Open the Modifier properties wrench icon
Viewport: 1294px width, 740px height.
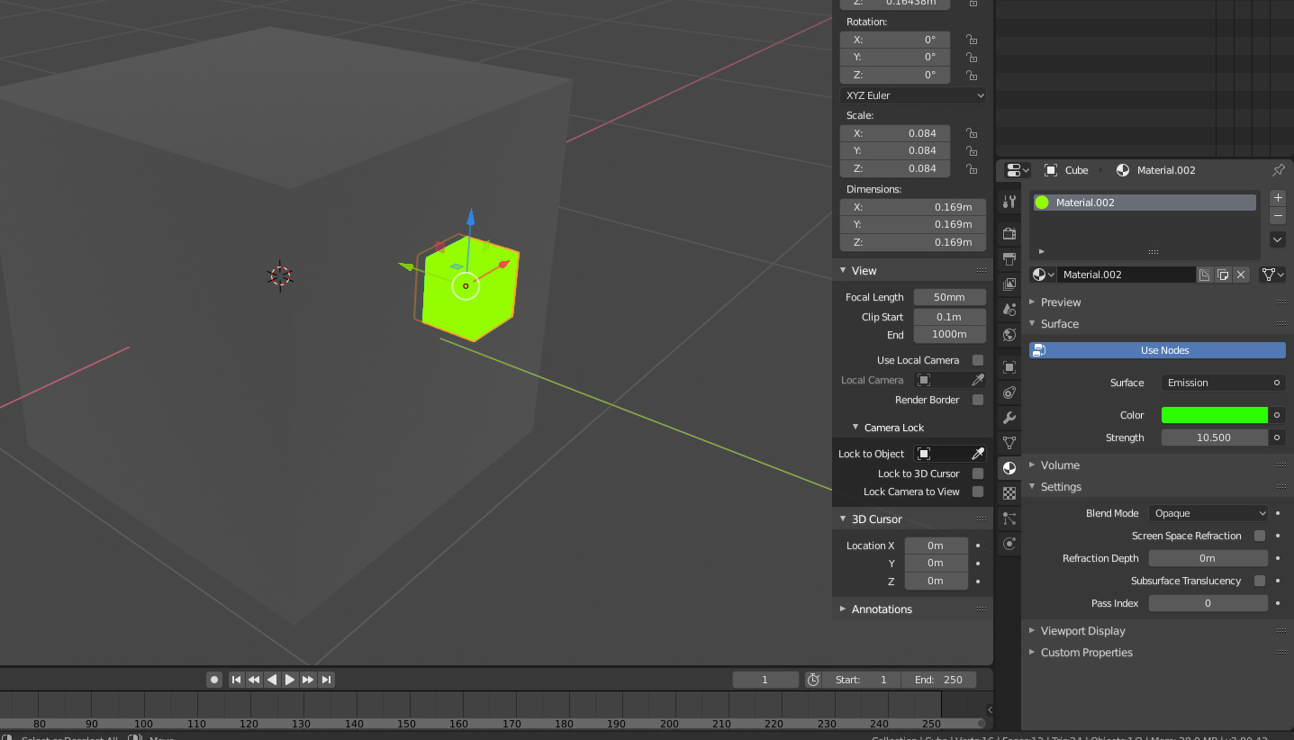[1009, 418]
